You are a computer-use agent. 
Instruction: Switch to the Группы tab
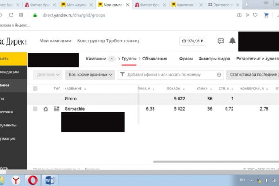click(x=129, y=59)
